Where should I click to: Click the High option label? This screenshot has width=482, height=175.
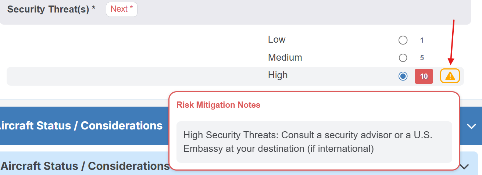click(x=278, y=75)
